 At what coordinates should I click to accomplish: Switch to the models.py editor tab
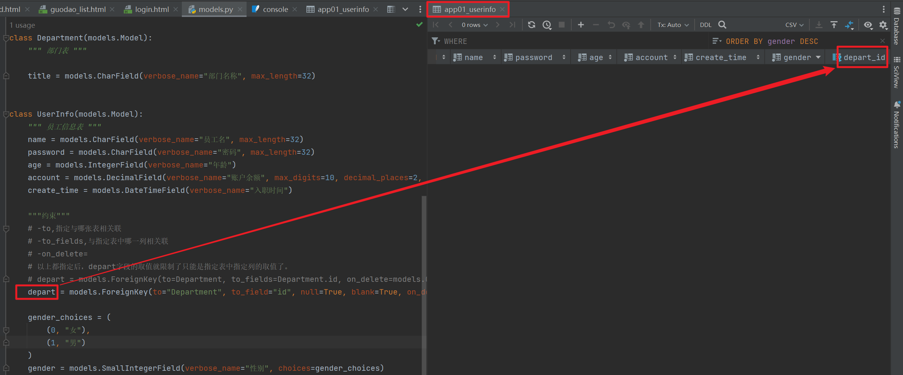tap(215, 9)
